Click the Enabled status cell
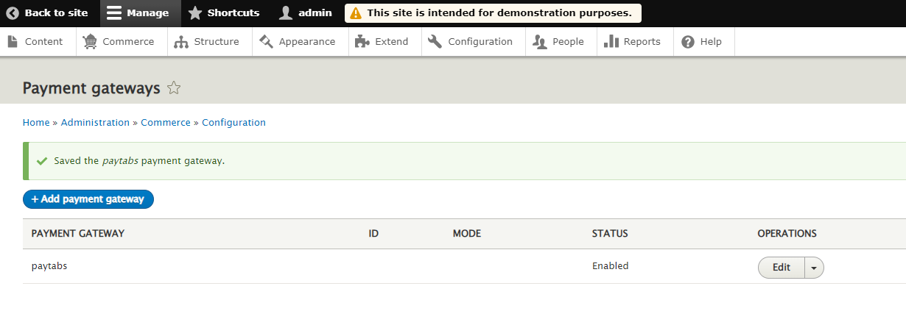906x325 pixels. [x=610, y=266]
